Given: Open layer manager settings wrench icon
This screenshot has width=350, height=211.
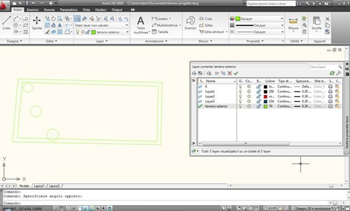Looking at the screenshot, I should (x=339, y=73).
